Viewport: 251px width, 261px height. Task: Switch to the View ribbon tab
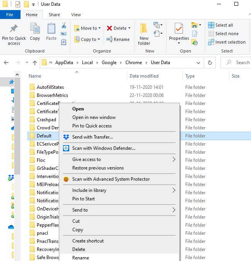coord(76,15)
